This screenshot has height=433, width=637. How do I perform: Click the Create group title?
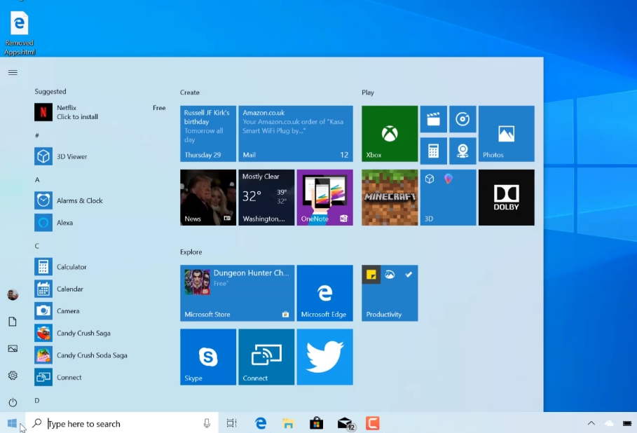(x=190, y=92)
